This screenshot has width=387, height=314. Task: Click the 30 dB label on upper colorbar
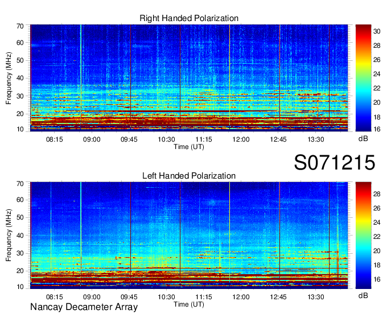click(377, 31)
